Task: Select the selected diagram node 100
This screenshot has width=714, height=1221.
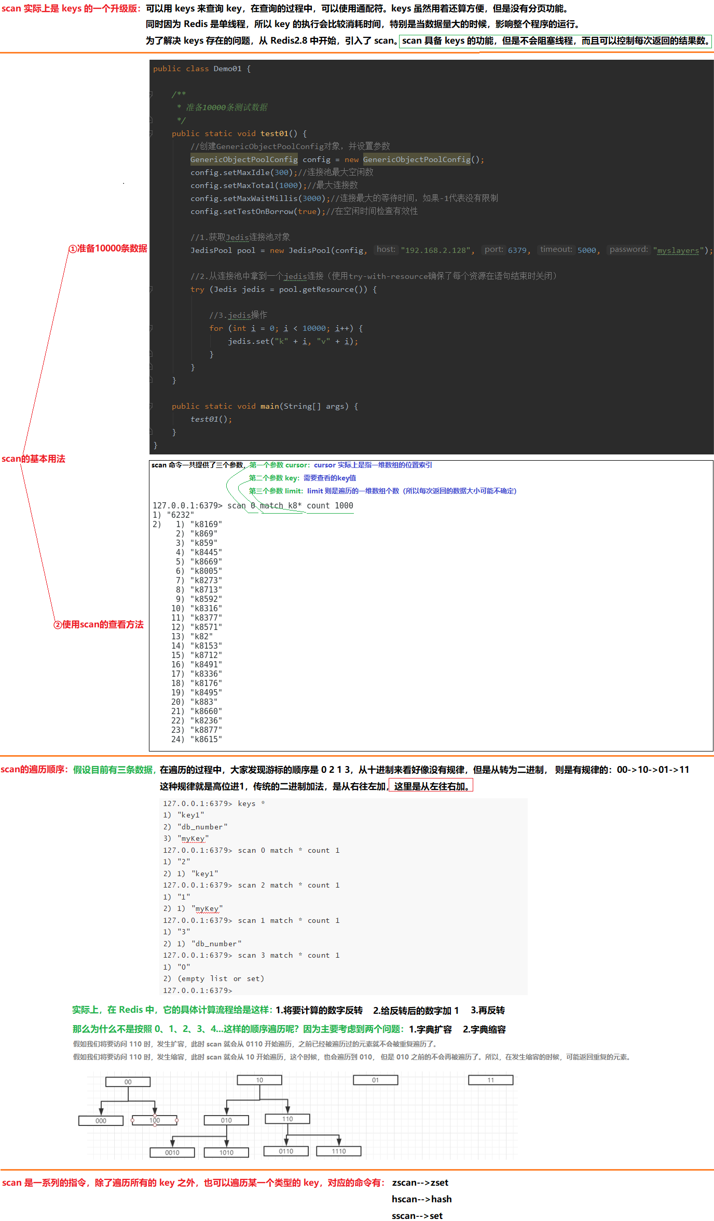Action: (155, 1120)
